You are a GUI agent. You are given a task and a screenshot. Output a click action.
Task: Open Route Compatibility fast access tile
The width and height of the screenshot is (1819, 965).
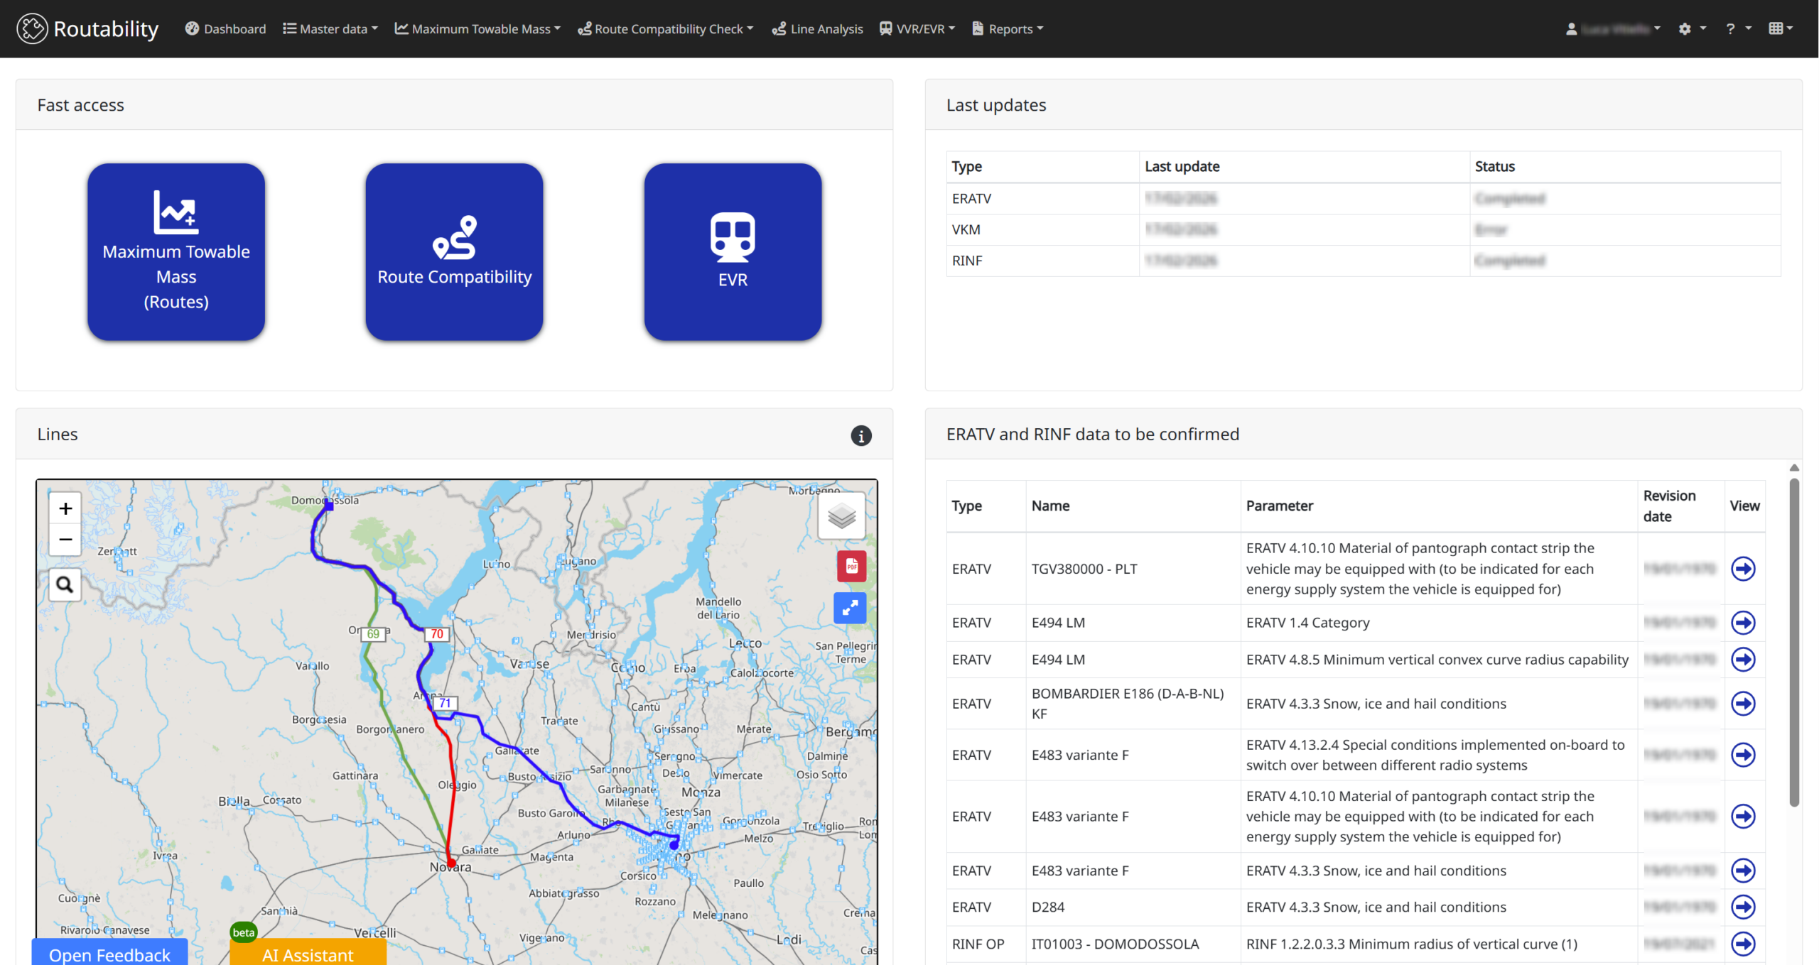pos(454,252)
